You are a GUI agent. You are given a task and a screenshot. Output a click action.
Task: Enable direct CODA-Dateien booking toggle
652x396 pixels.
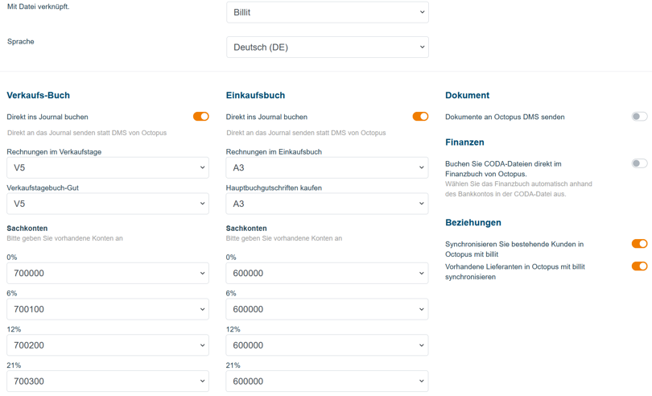coord(639,163)
